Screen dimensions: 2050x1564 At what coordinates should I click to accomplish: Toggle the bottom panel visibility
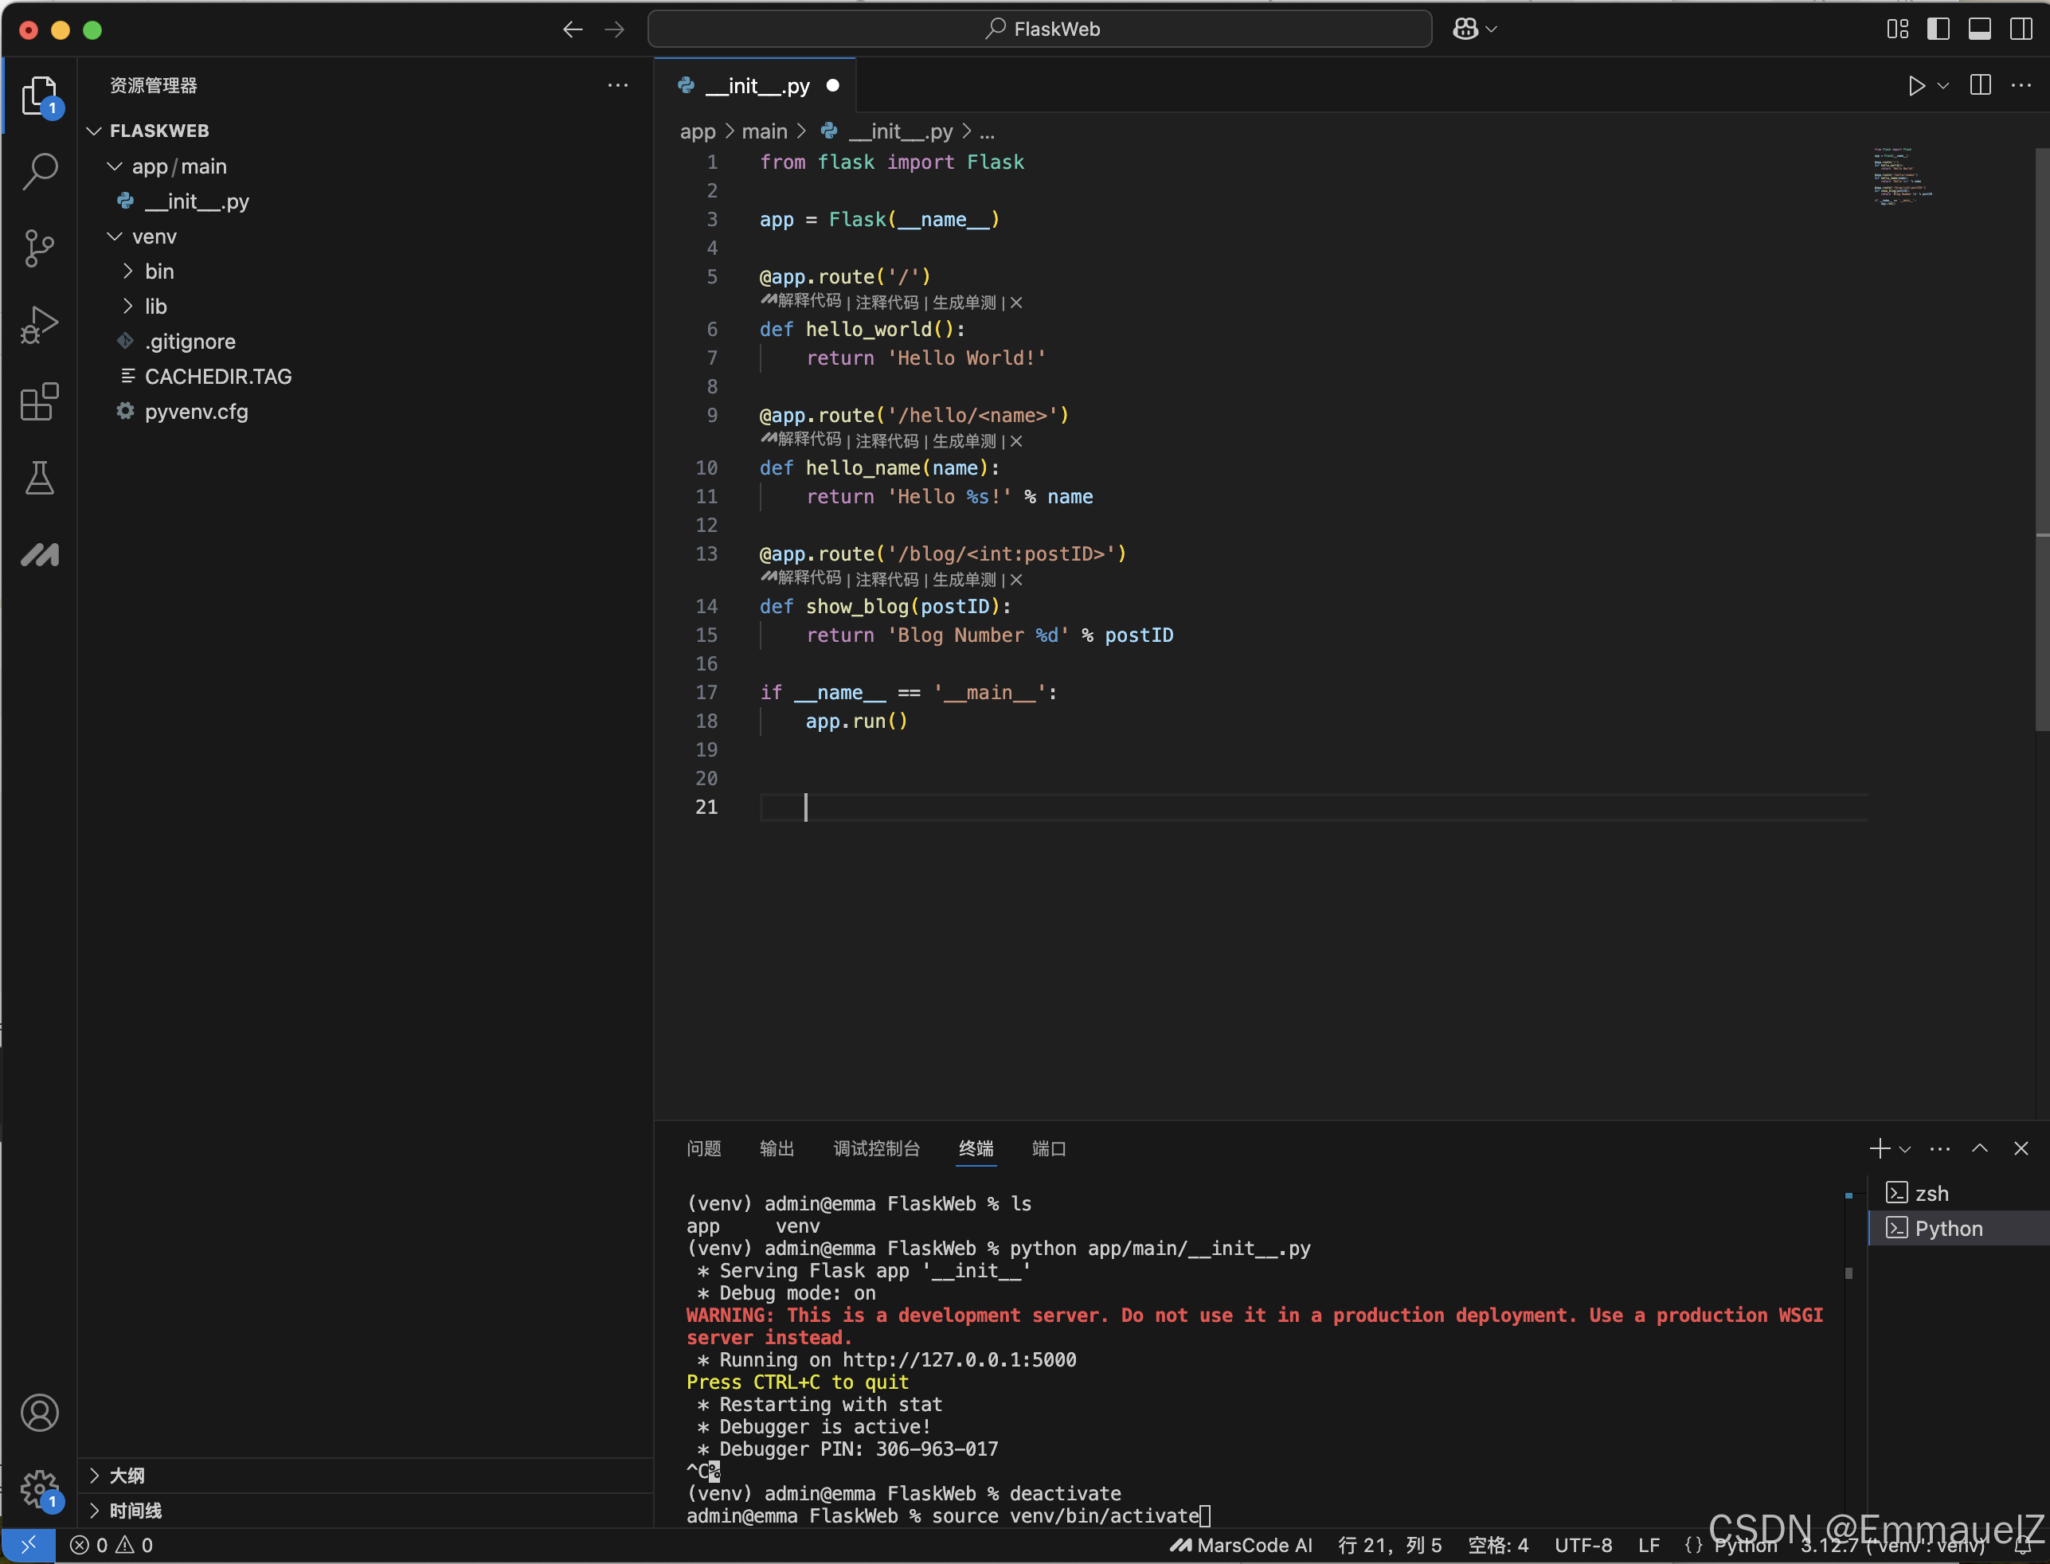(x=1979, y=29)
